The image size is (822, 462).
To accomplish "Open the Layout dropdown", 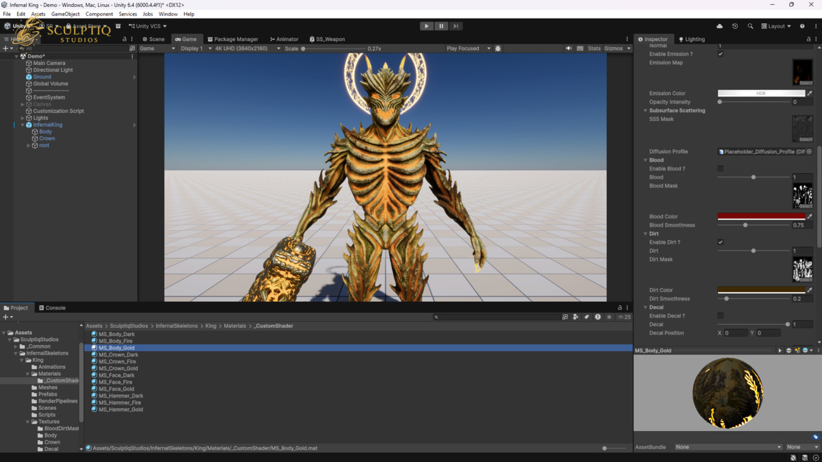I will 775,26.
